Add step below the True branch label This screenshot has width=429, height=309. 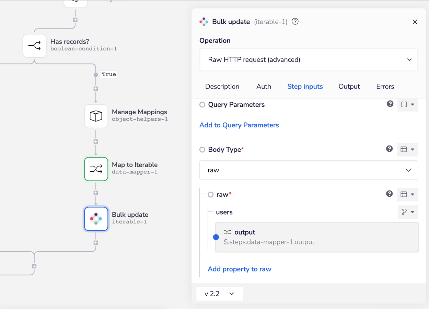(96, 89)
